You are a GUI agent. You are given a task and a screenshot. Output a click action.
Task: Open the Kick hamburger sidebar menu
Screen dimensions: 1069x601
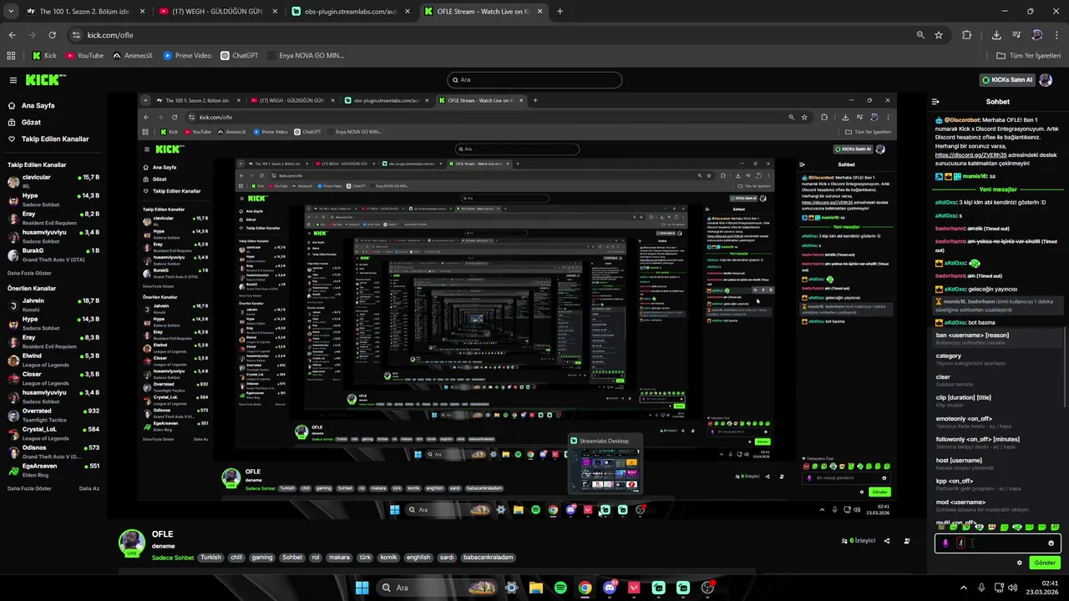[x=13, y=80]
